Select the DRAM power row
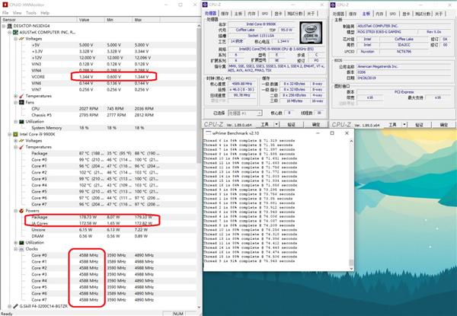 99,236
